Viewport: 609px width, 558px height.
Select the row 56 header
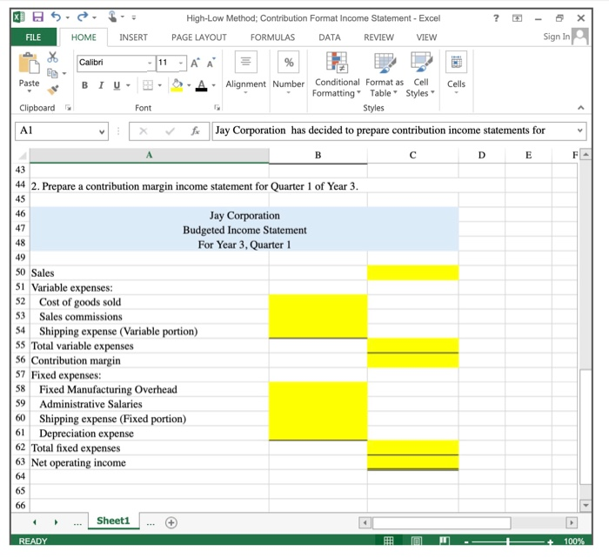(x=20, y=360)
